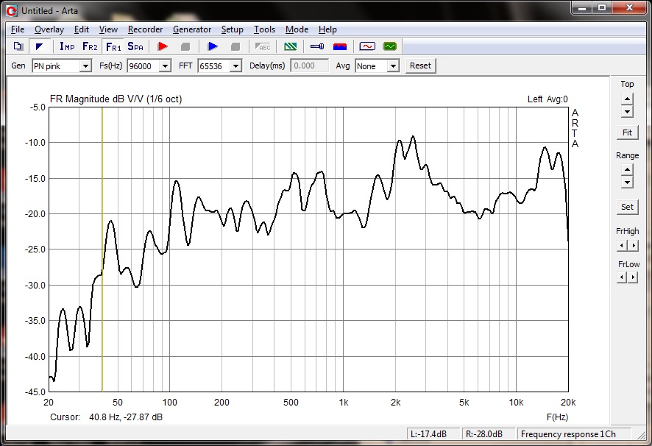Shift FrHigh limit right
This screenshot has height=446, width=652.
click(633, 246)
